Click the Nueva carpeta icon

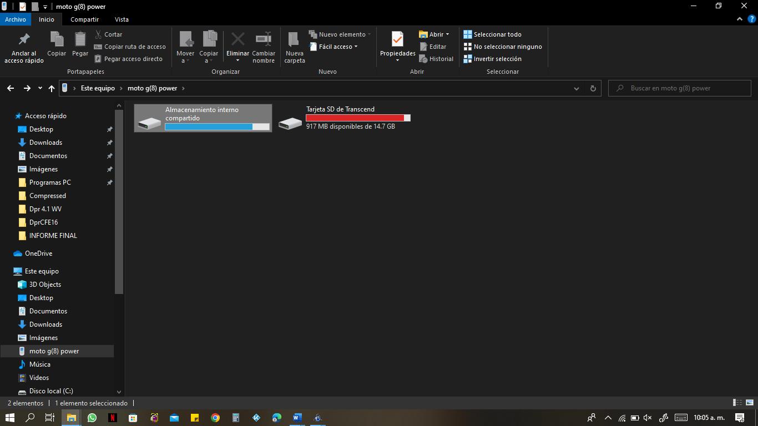click(294, 40)
